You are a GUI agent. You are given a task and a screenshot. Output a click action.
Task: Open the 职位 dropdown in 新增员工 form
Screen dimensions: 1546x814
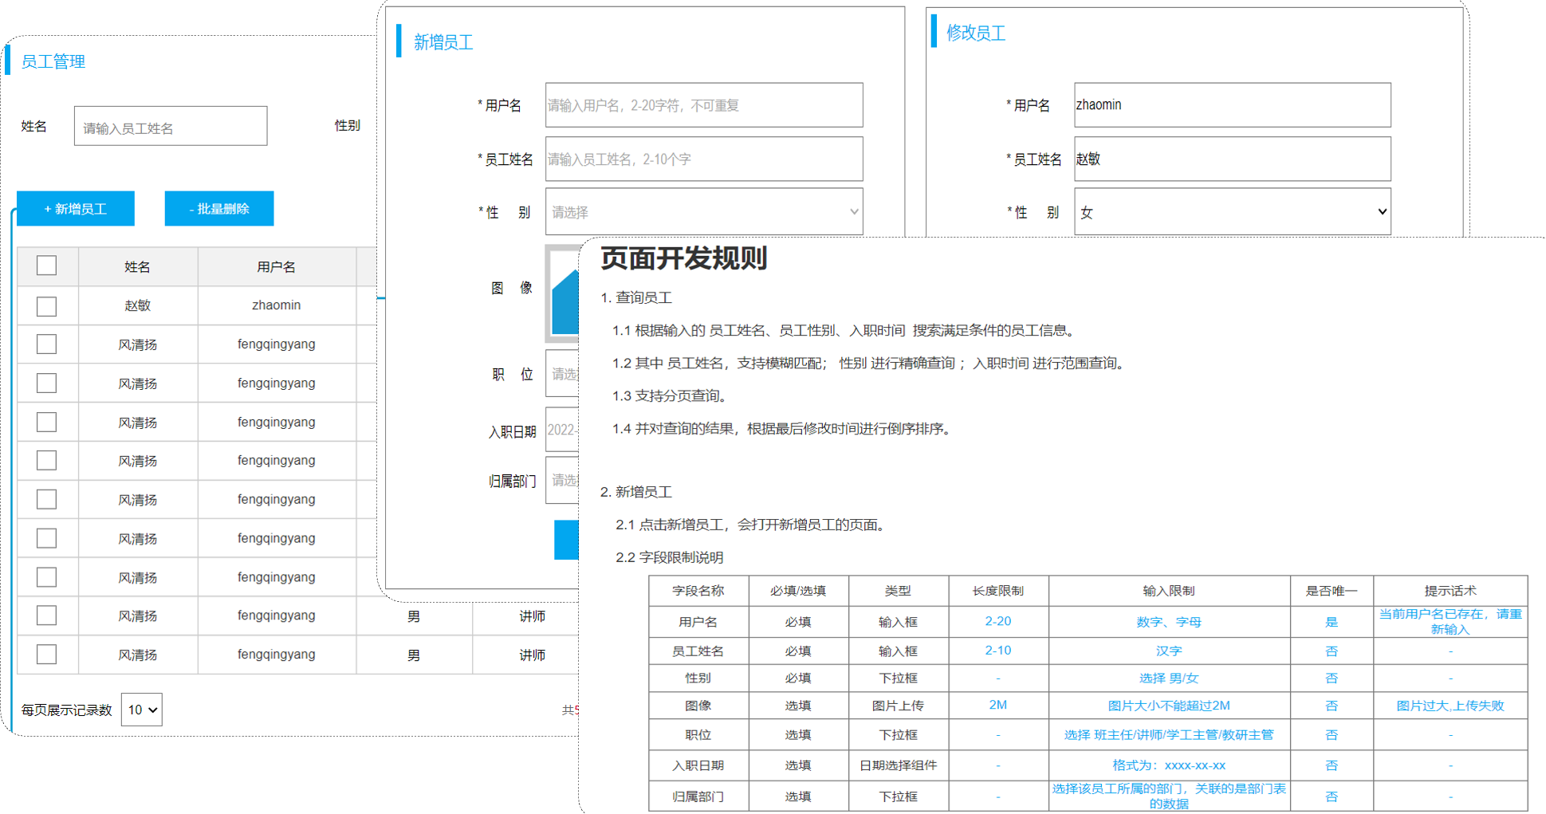point(563,373)
